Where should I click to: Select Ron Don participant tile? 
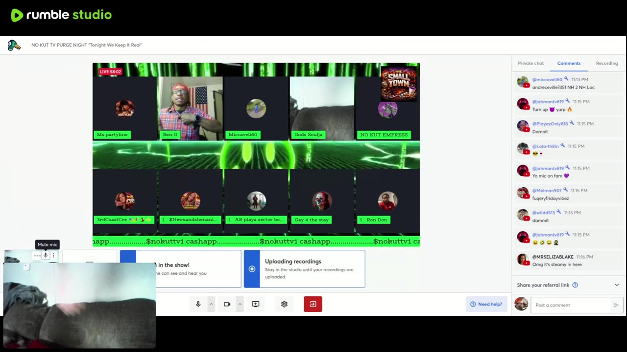pos(387,200)
